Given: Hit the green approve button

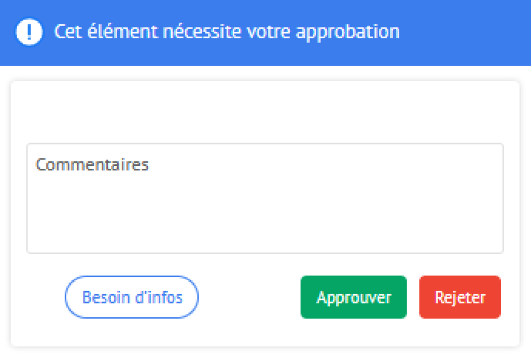Looking at the screenshot, I should click(354, 297).
